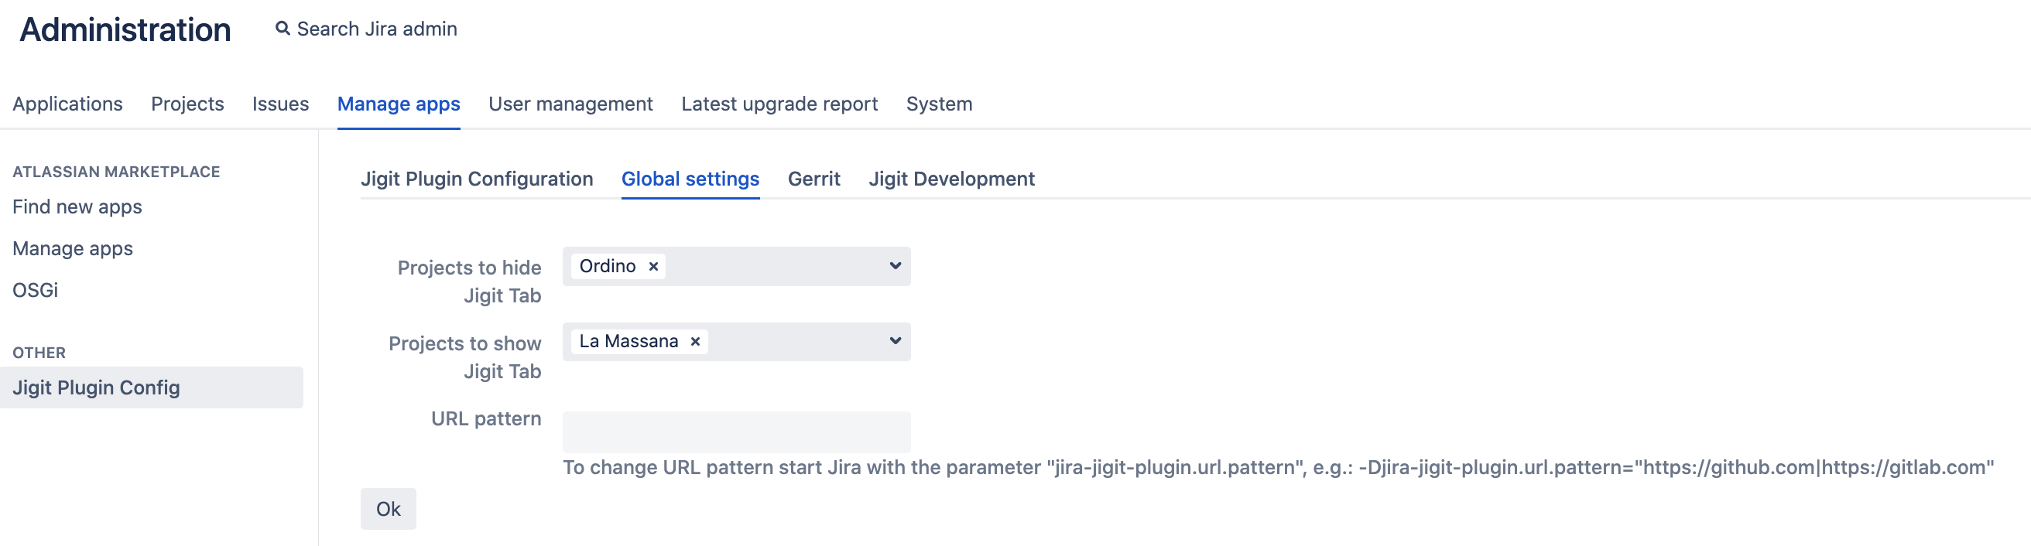This screenshot has height=546, width=2031.
Task: Select Jigit Plugin Config sidebar item
Action: [96, 388]
